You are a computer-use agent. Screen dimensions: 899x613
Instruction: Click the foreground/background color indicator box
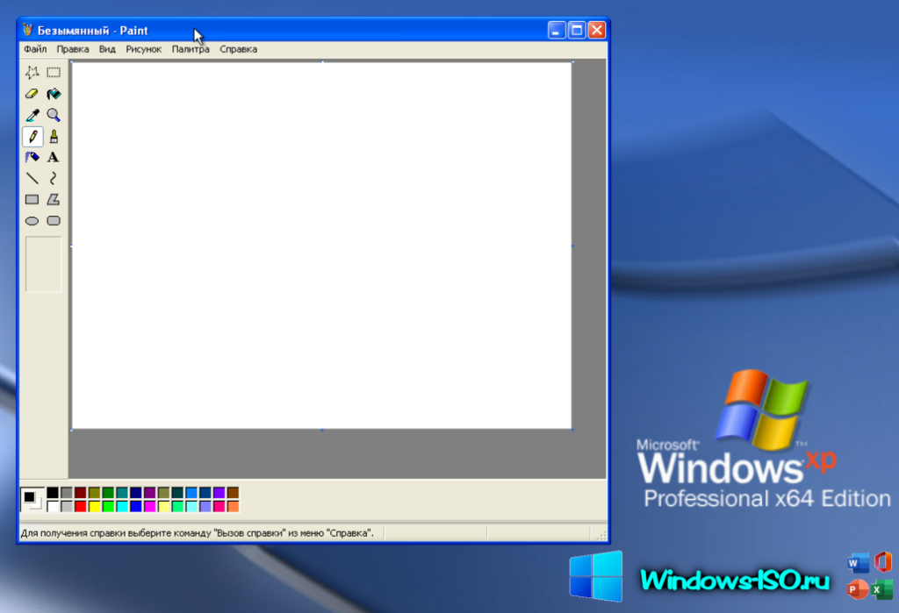tap(32, 500)
